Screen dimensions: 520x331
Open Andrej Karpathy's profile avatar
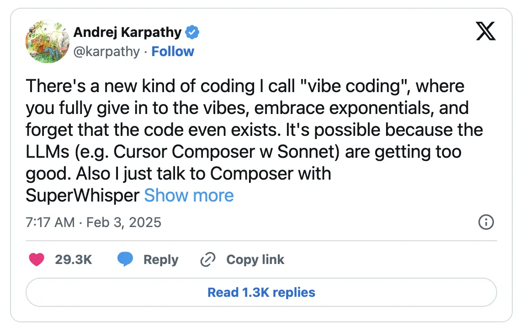pos(46,41)
